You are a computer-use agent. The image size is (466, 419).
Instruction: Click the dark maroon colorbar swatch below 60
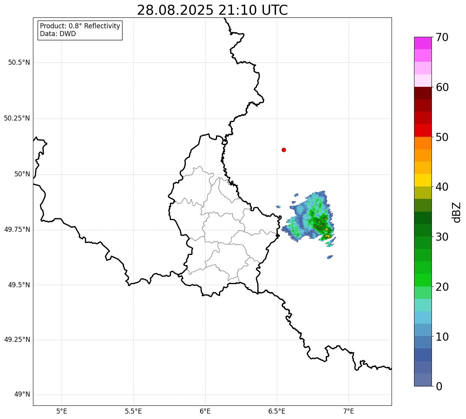[x=423, y=93]
